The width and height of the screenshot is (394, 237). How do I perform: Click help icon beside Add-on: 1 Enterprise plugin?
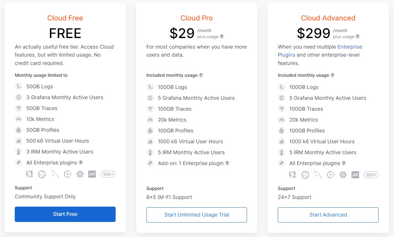227,163
